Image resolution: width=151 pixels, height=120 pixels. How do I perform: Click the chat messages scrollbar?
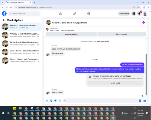click(146, 74)
